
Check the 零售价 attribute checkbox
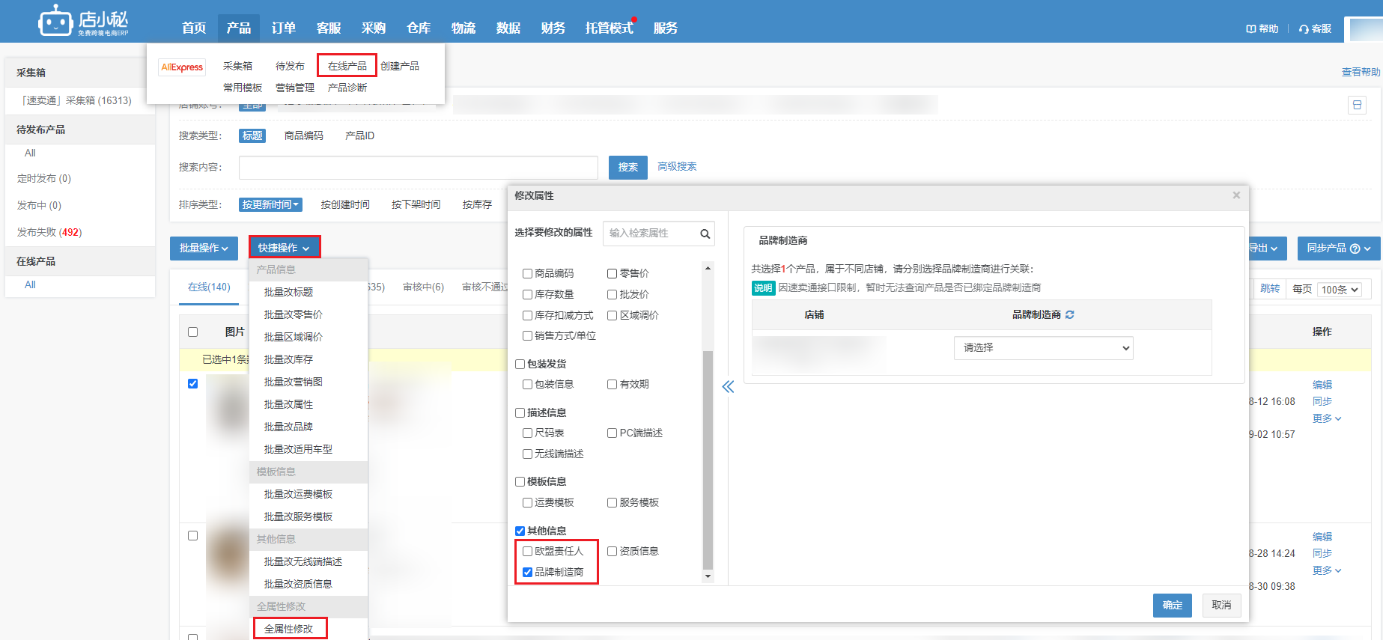[x=612, y=274]
